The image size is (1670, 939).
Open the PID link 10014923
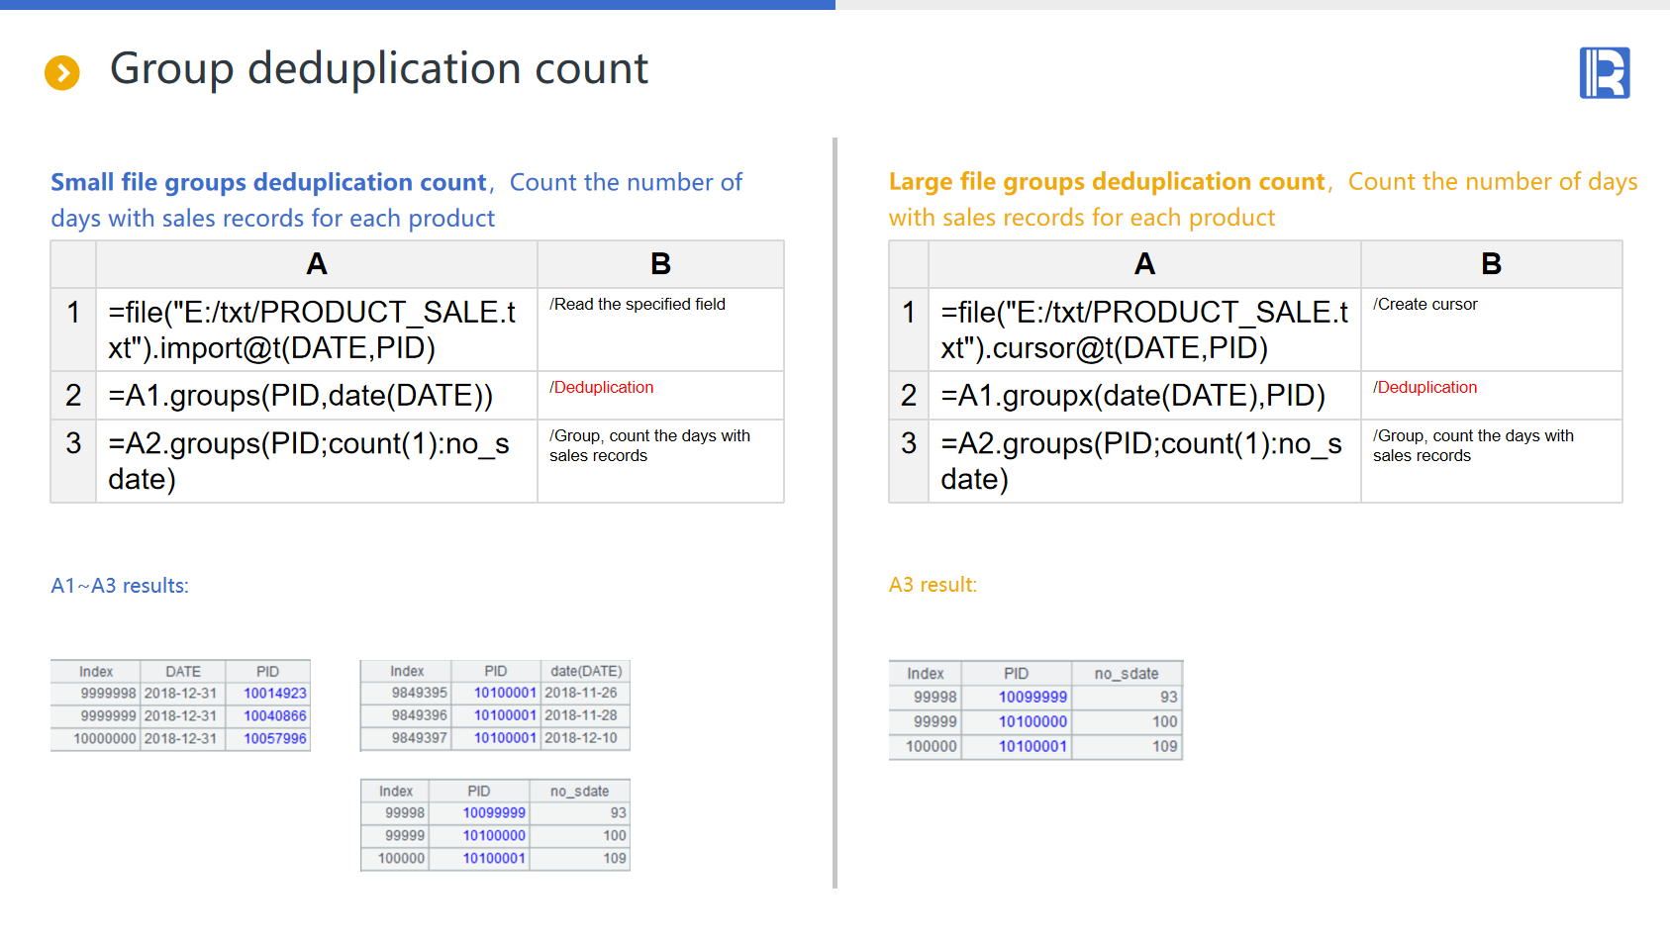click(x=275, y=694)
